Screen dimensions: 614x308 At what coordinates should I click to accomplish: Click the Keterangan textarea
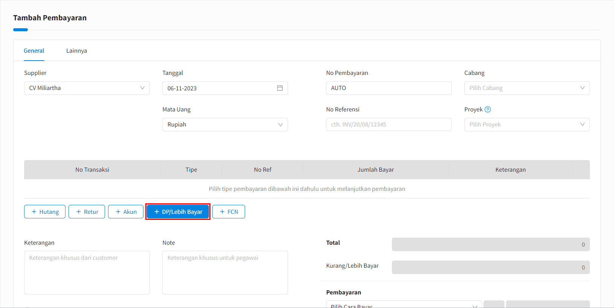tap(87, 273)
